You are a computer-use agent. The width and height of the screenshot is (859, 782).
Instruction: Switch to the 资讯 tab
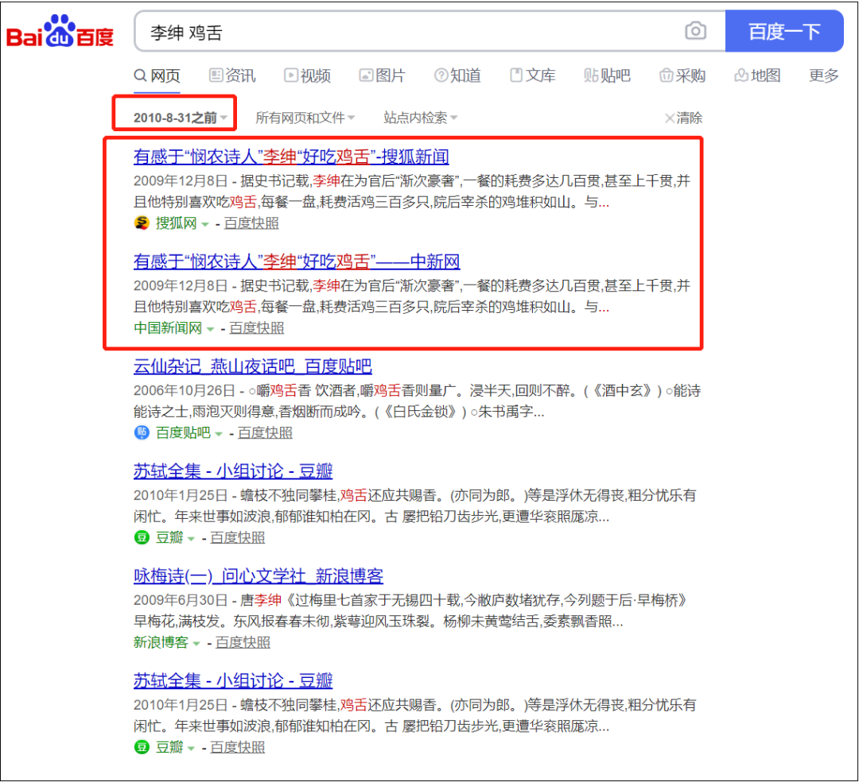point(232,75)
